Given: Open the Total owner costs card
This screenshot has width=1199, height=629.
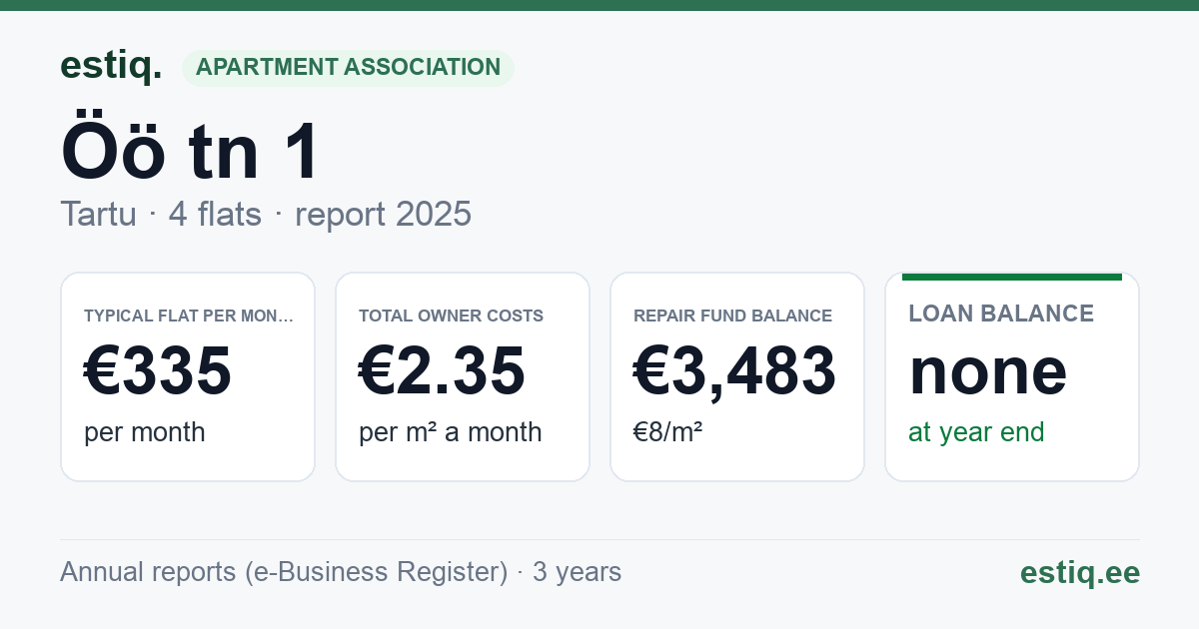Looking at the screenshot, I should (463, 376).
